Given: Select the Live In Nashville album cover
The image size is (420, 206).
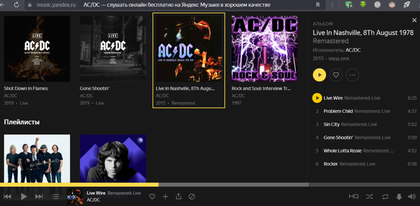Looking at the screenshot, I should (189, 49).
